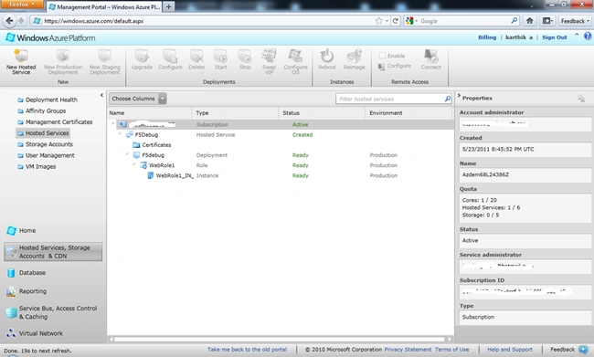This screenshot has height=357, width=594.
Task: Select Hosted Services, Storage Accounts & CDN section
Action: pos(53,252)
